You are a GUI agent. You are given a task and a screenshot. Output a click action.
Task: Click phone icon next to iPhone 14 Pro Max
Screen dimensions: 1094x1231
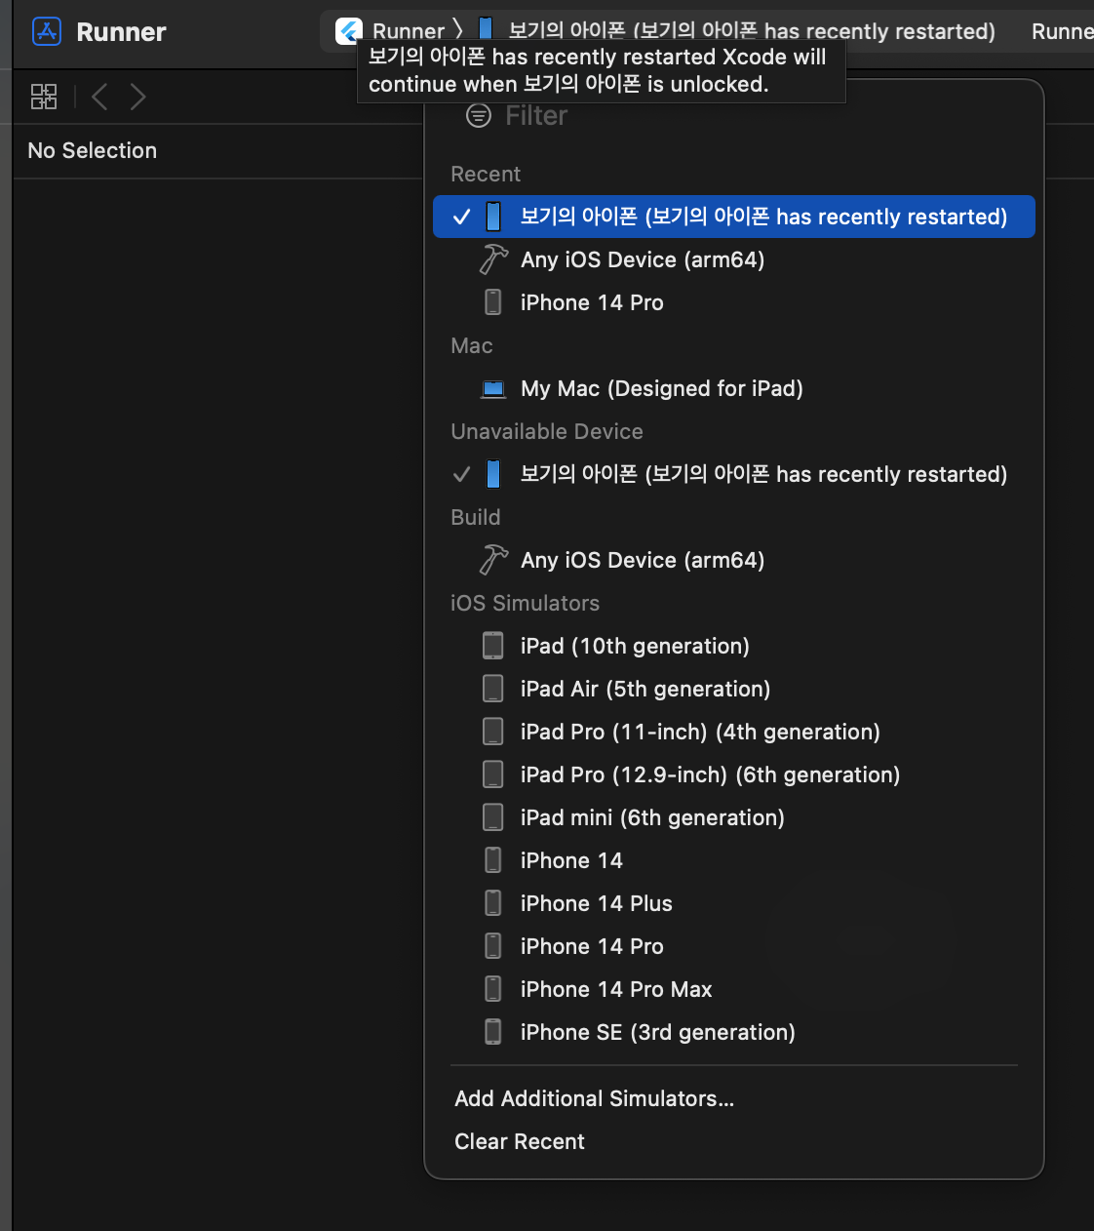[493, 989]
